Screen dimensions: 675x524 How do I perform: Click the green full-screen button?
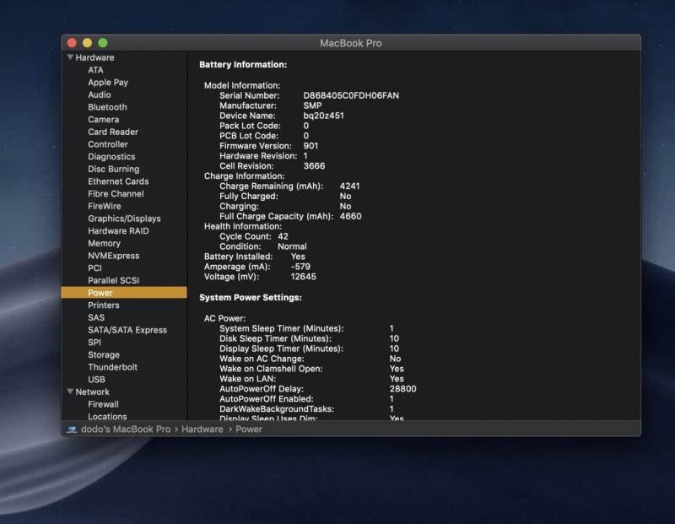(x=102, y=43)
